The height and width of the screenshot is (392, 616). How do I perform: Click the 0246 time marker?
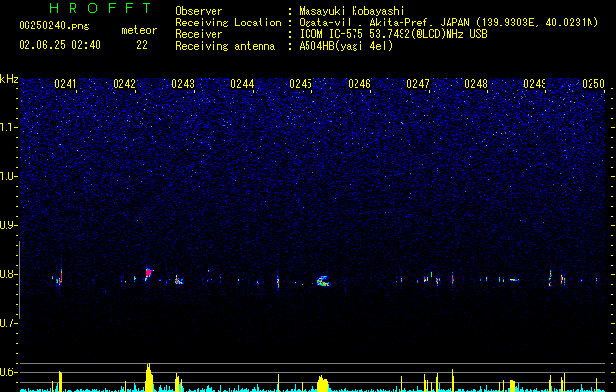pyautogui.click(x=359, y=84)
